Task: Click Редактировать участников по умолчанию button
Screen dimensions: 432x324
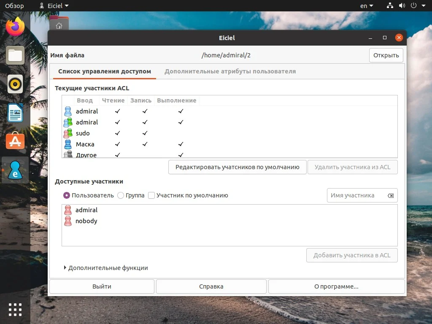Action: pyautogui.click(x=237, y=167)
